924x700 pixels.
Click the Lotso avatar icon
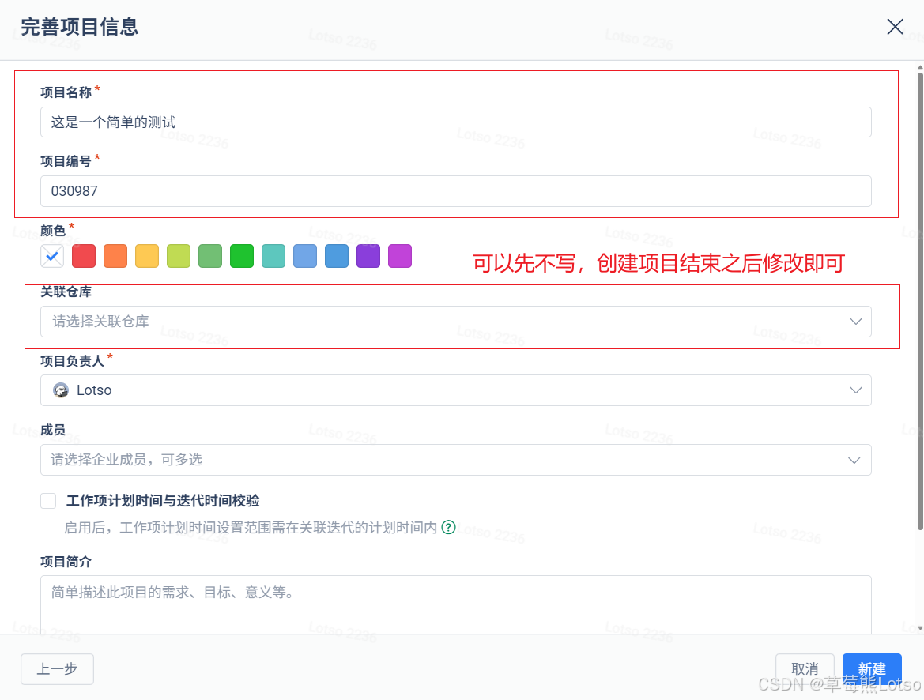pyautogui.click(x=61, y=390)
